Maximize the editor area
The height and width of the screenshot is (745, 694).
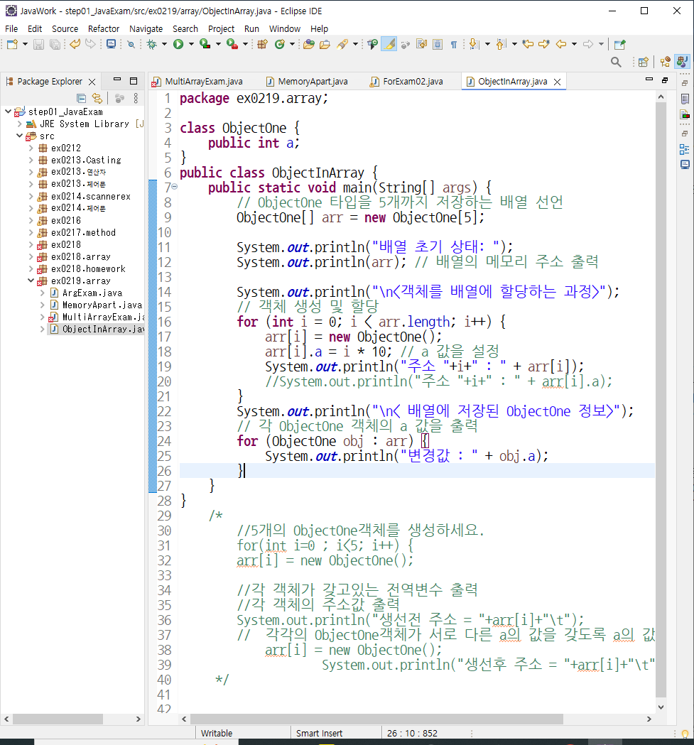coord(665,80)
